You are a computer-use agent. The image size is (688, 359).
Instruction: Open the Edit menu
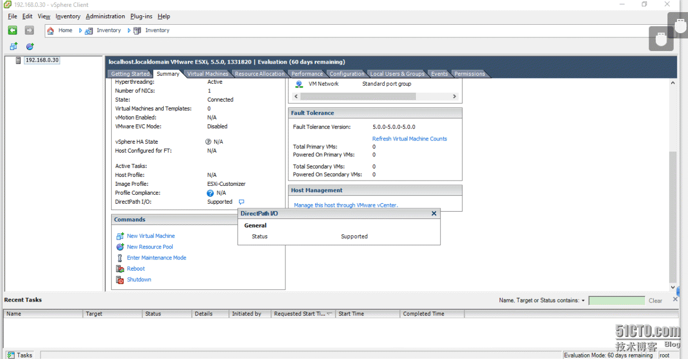(27, 16)
